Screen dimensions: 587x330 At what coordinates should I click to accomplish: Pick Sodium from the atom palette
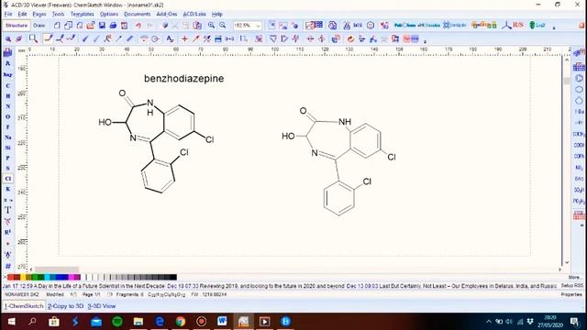click(8, 137)
